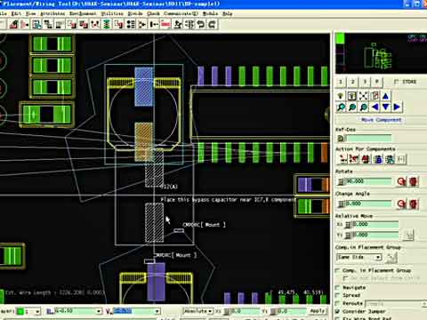The image size is (427, 320).
Task: Click the lightbulb icon in the view panel
Action: (x=341, y=96)
